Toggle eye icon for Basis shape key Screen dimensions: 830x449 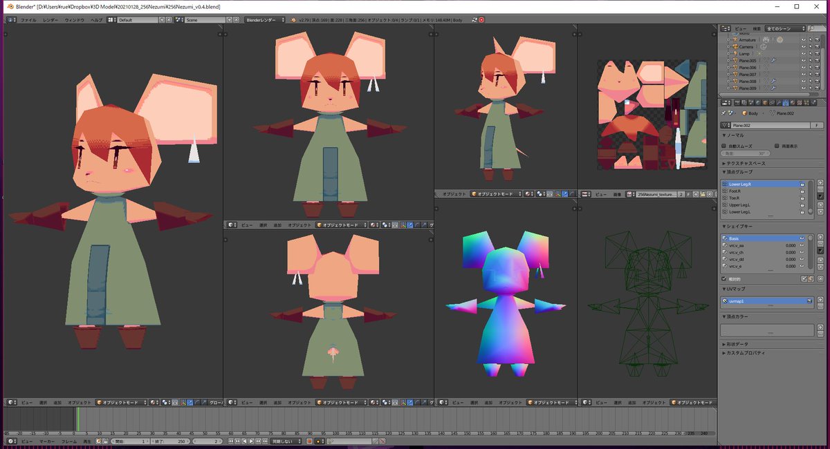tap(802, 238)
